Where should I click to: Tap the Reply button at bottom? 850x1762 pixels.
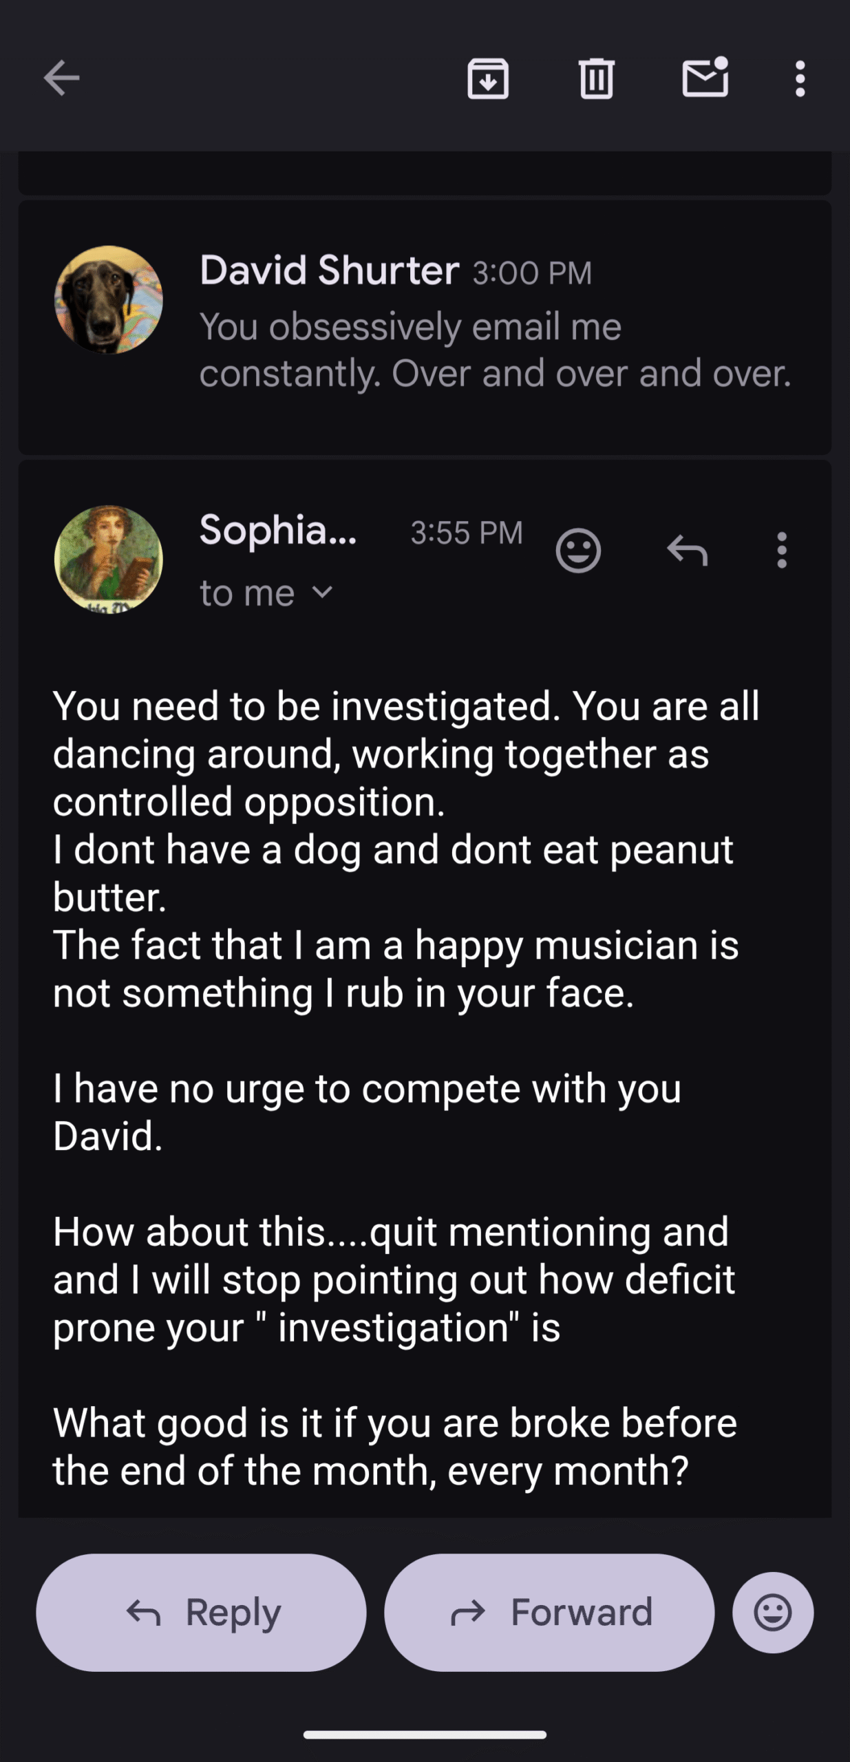(201, 1612)
